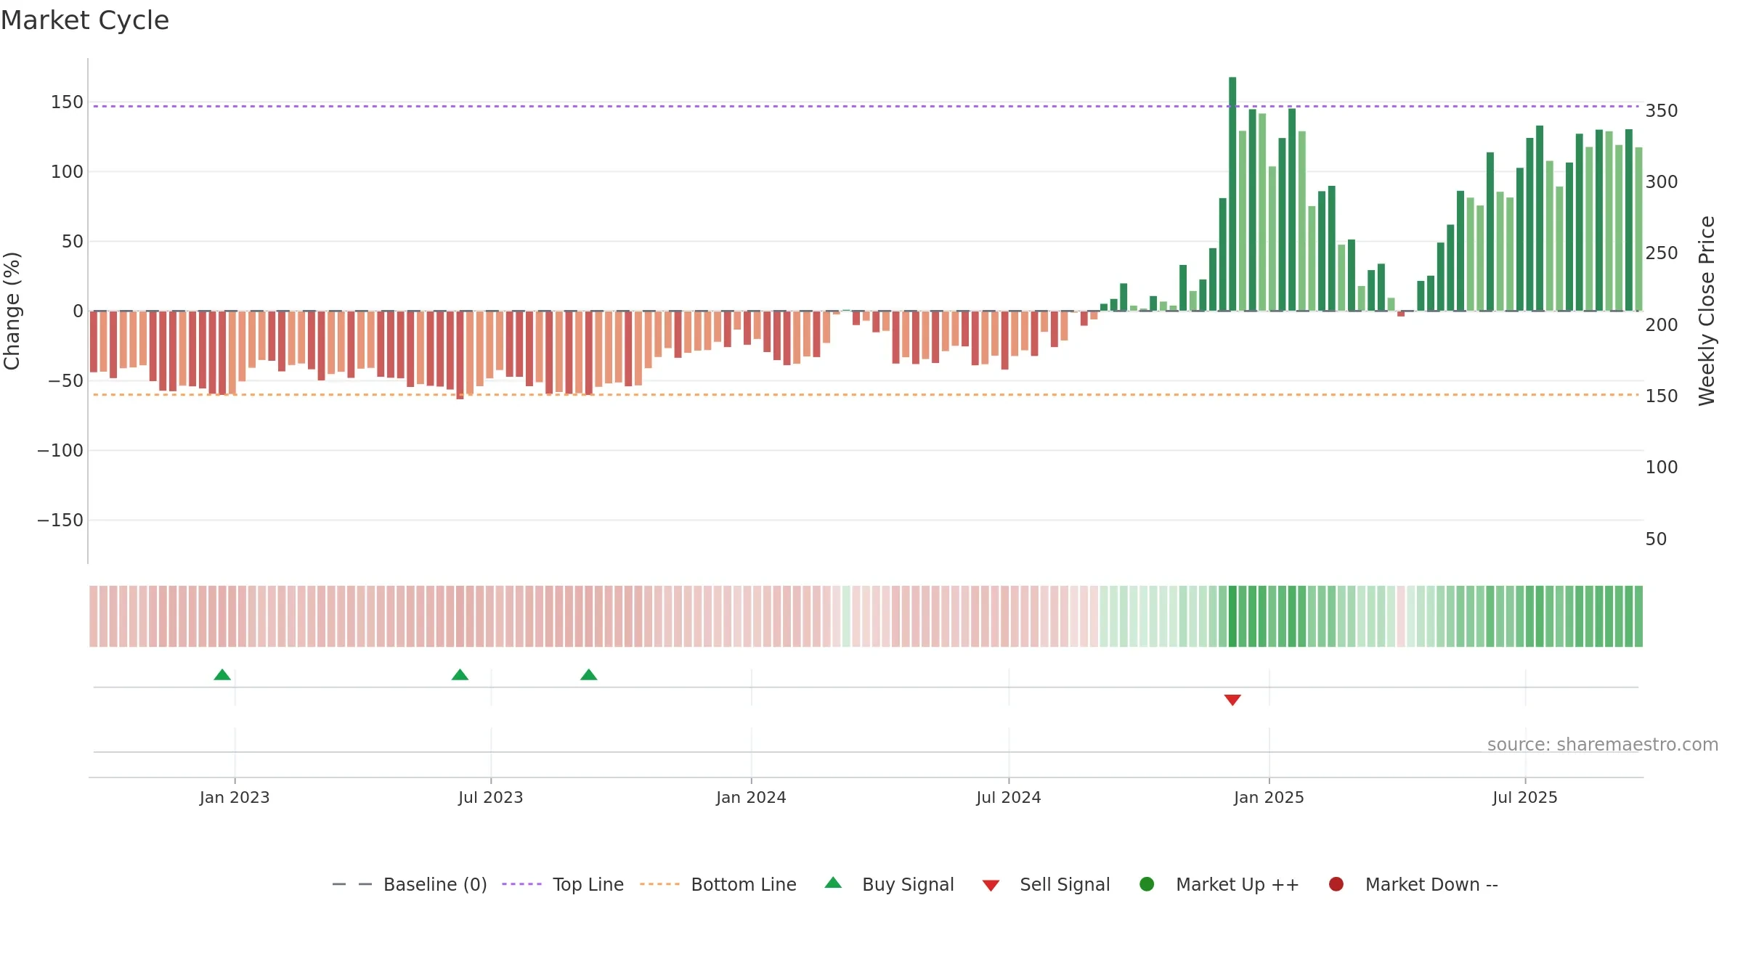Click the Weekly Close Price axis title

(1707, 311)
